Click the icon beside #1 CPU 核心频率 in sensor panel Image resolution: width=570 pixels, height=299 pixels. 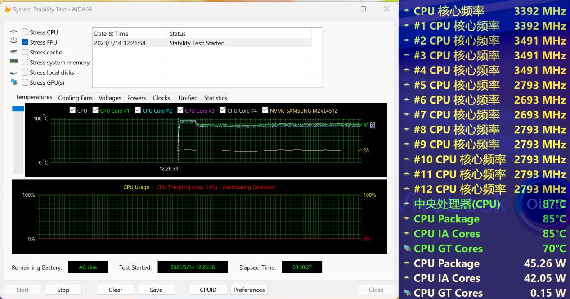click(x=407, y=26)
